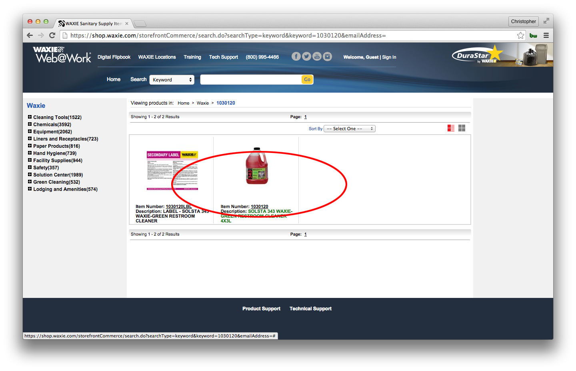Click Home in the breadcrumb trail
This screenshot has width=576, height=371.
pyautogui.click(x=184, y=103)
